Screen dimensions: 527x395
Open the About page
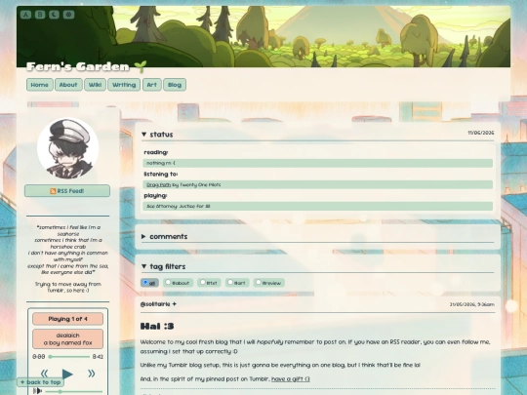(68, 85)
